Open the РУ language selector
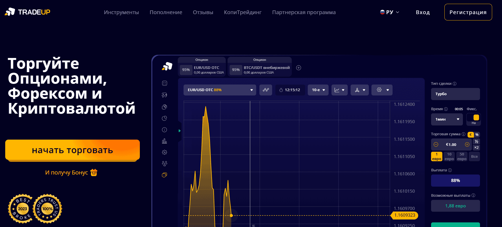Image resolution: width=502 pixels, height=227 pixels. (390, 12)
